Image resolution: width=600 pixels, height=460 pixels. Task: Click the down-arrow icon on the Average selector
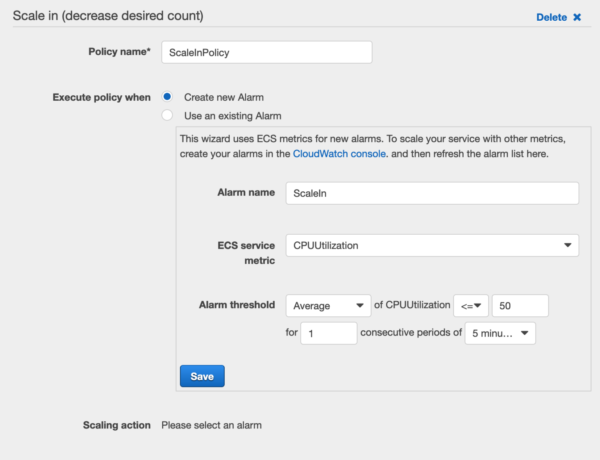coord(360,306)
